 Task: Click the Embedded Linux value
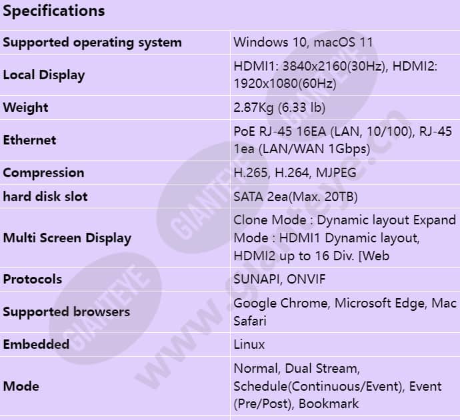point(249,344)
